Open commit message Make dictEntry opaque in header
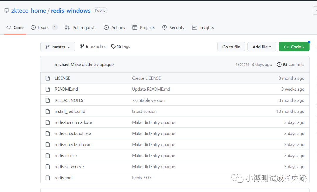Image resolution: width=317 pixels, height=192 pixels. tap(92, 65)
